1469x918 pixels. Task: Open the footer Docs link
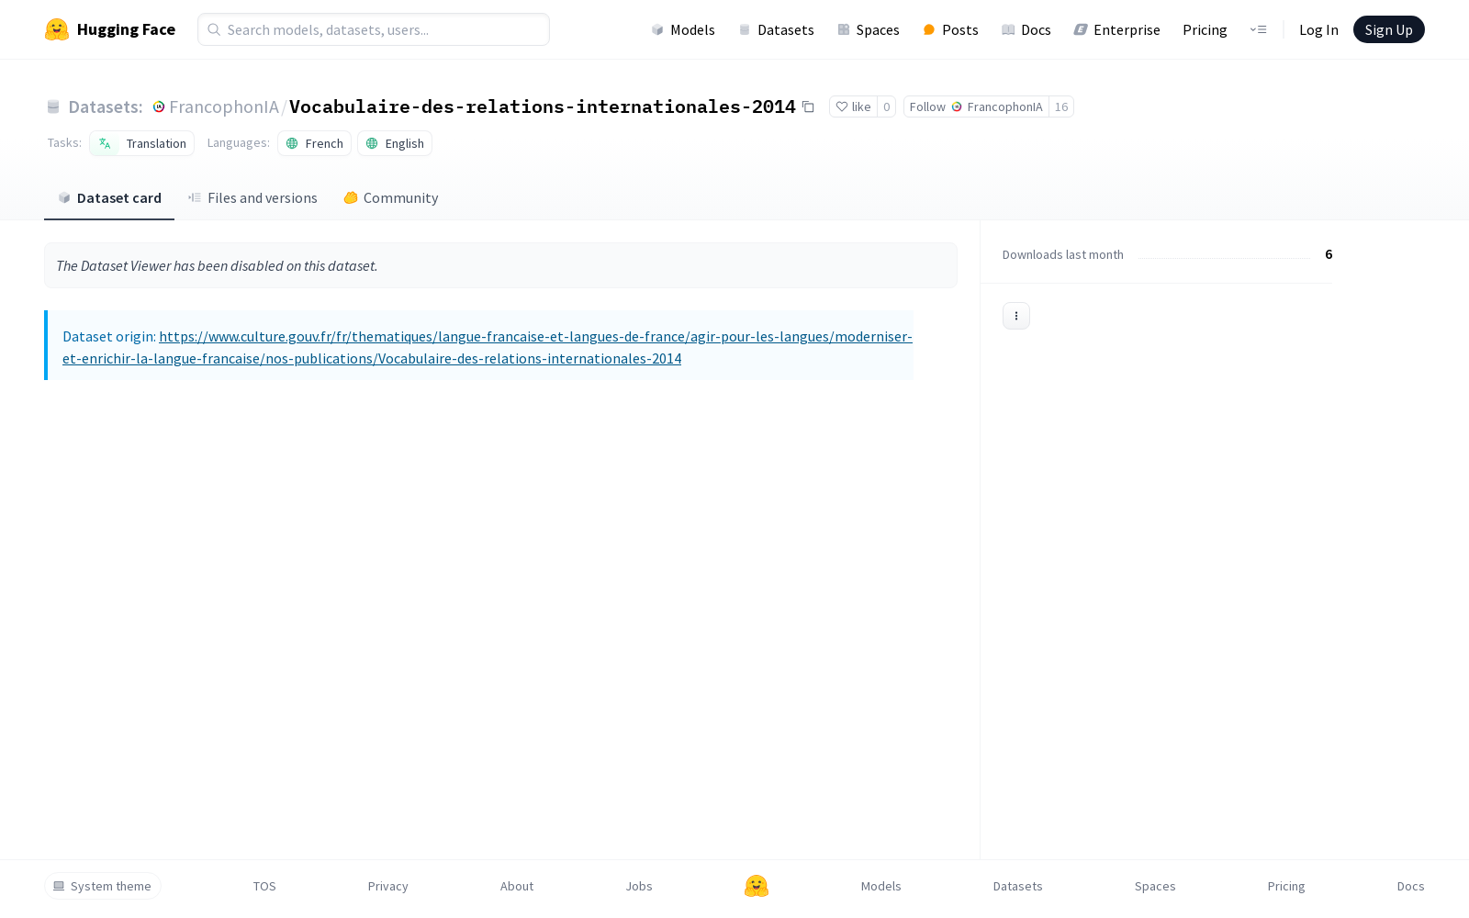click(x=1410, y=886)
